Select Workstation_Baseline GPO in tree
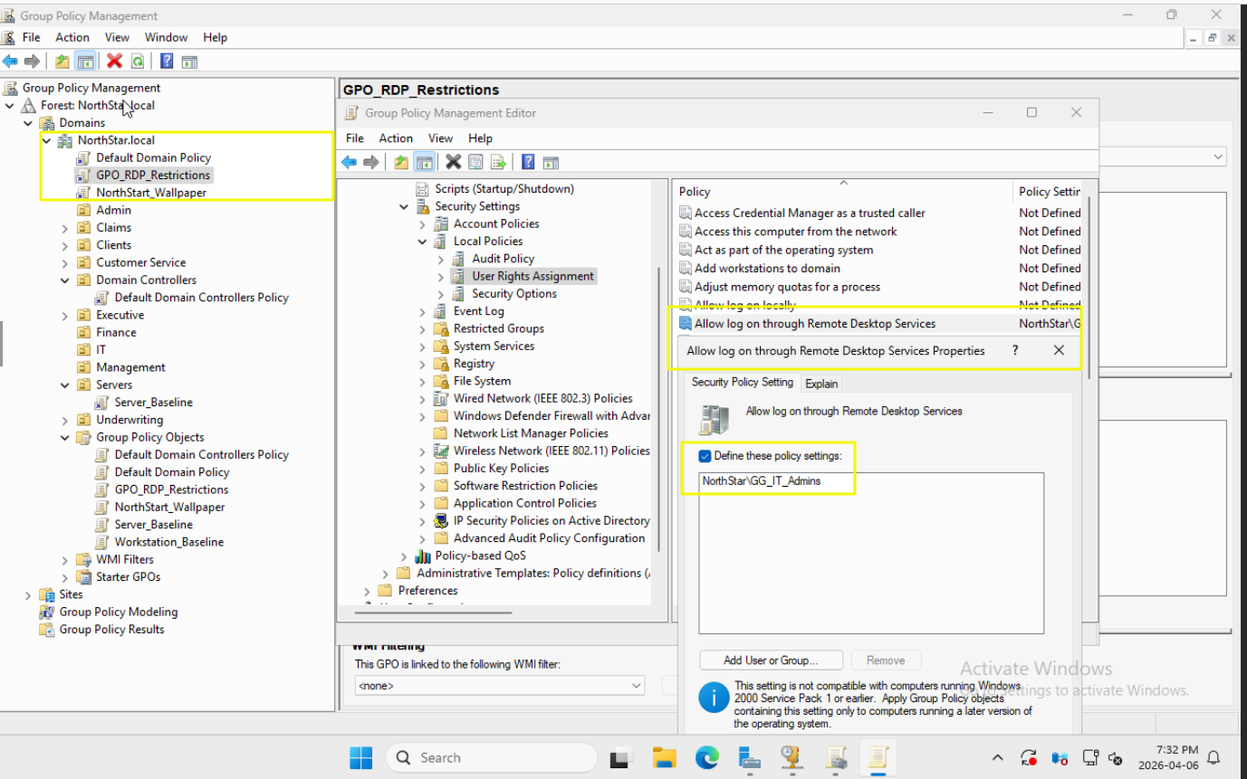1247x779 pixels. pos(169,542)
